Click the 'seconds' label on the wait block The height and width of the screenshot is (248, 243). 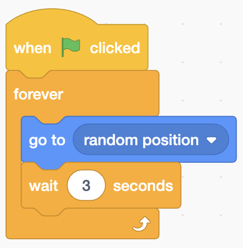pyautogui.click(x=143, y=186)
